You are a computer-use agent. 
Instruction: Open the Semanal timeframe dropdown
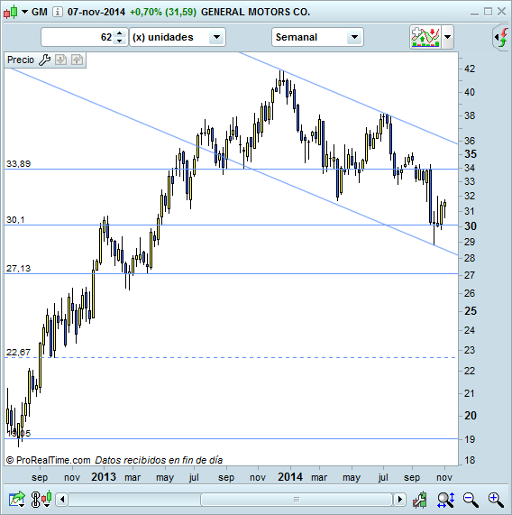coord(317,37)
